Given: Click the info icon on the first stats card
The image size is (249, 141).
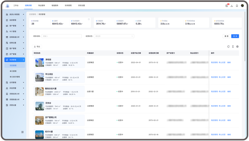Looking at the screenshot, I should tap(89, 19).
